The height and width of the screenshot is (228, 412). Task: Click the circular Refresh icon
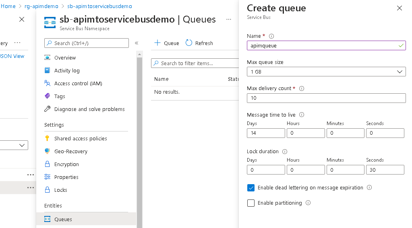coord(188,43)
